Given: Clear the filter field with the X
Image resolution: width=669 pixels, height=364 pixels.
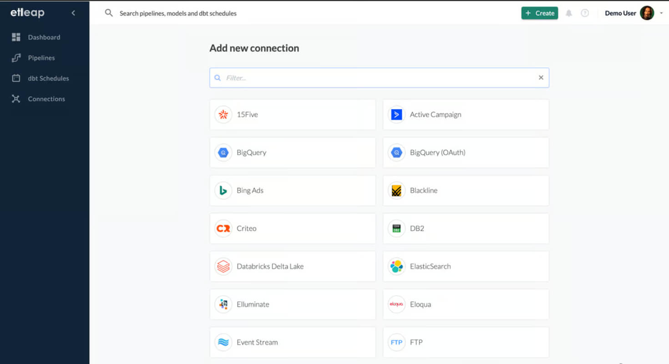Looking at the screenshot, I should coord(541,78).
